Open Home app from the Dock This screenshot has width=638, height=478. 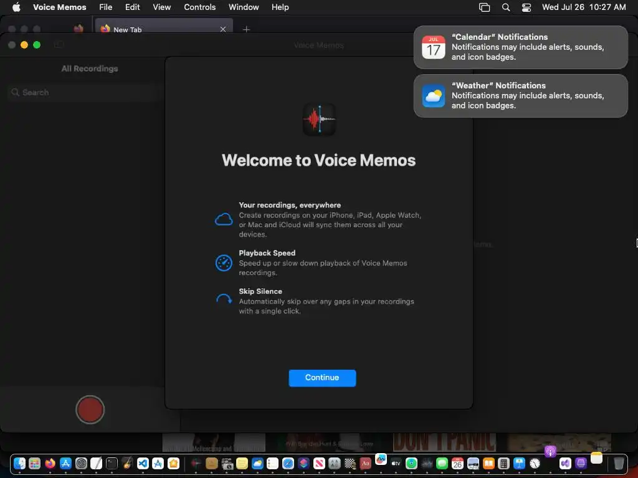(173, 463)
